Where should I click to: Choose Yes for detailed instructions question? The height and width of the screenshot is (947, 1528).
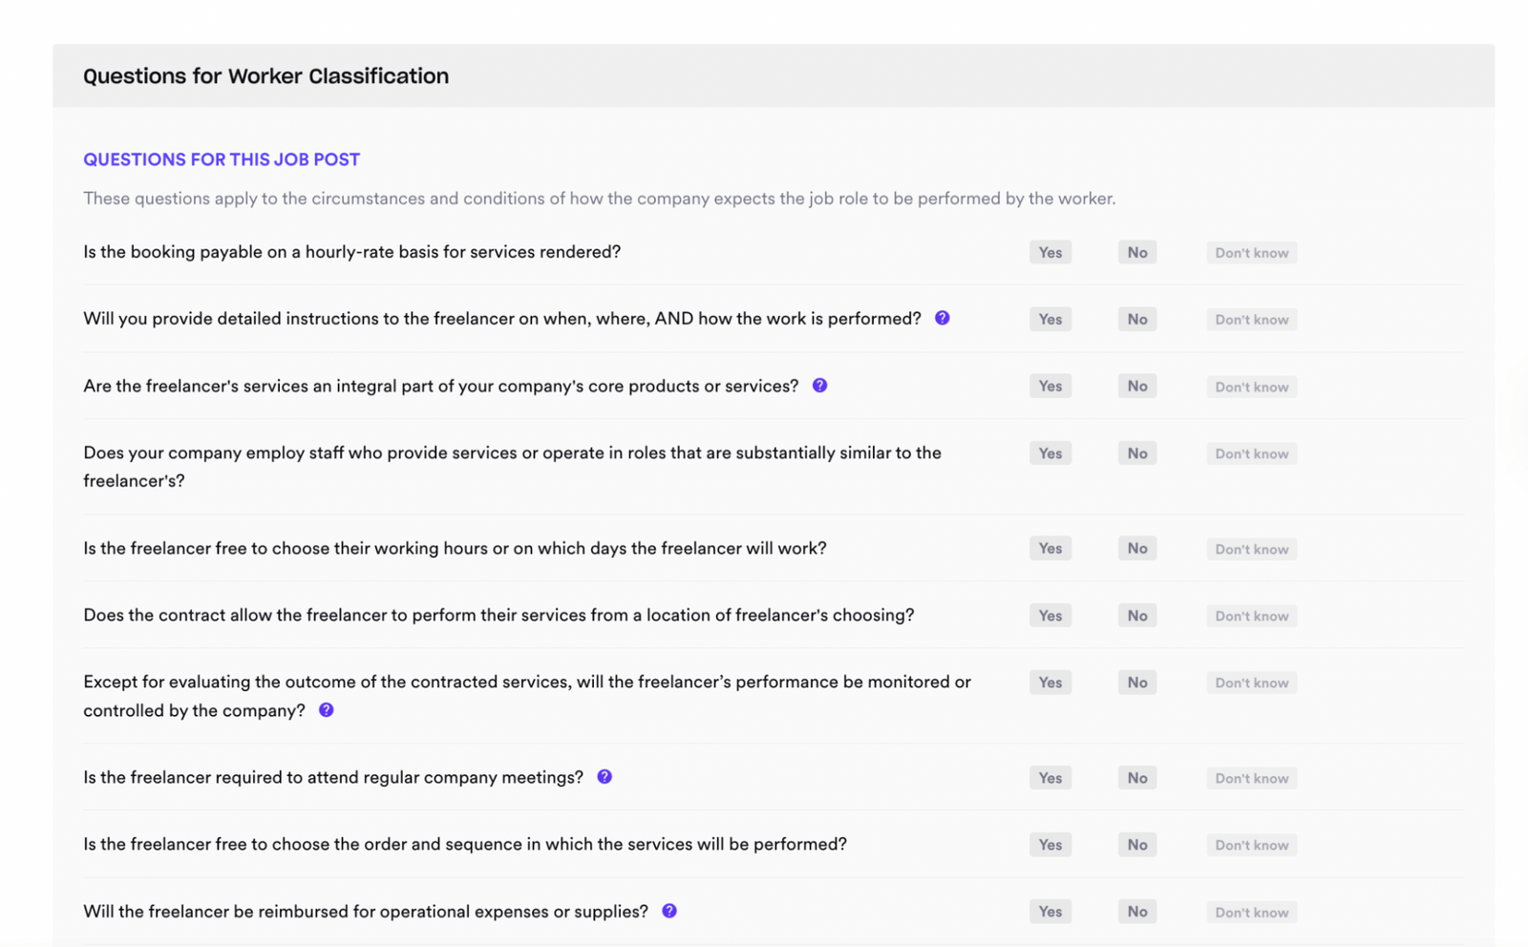pos(1050,319)
